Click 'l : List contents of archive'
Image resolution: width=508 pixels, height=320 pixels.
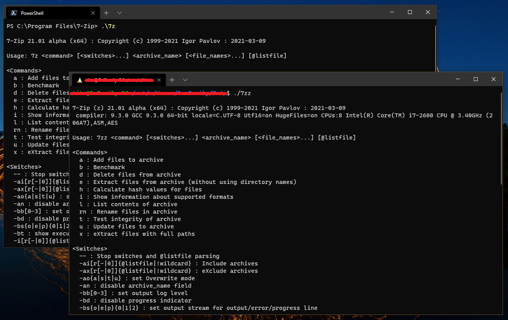pos(128,204)
